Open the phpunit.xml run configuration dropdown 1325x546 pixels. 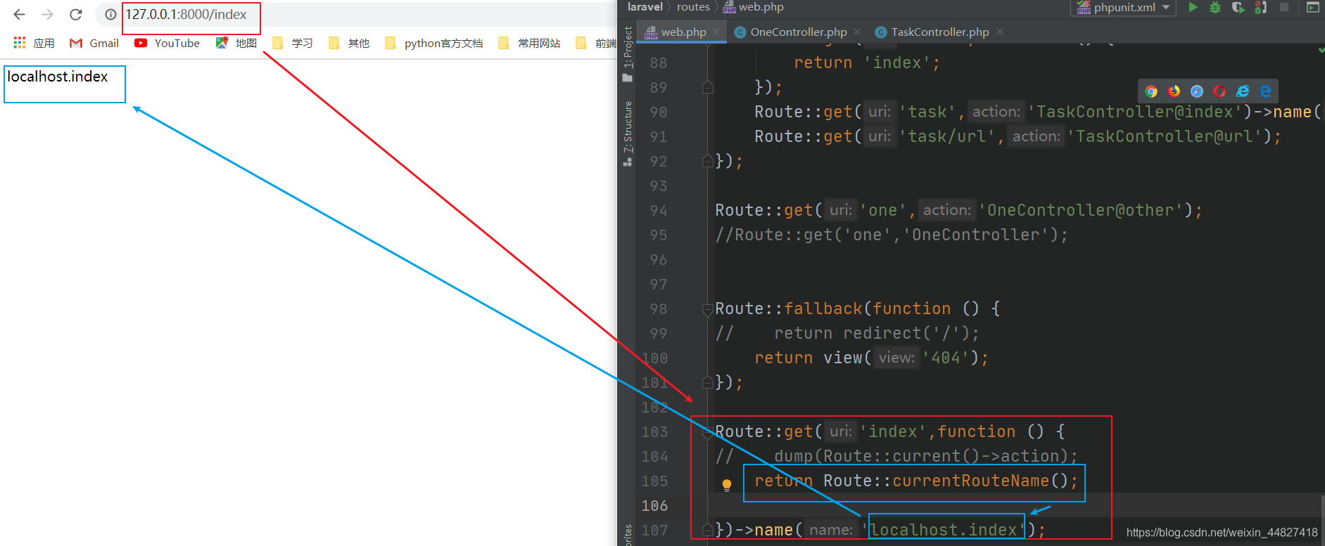[x=1123, y=7]
